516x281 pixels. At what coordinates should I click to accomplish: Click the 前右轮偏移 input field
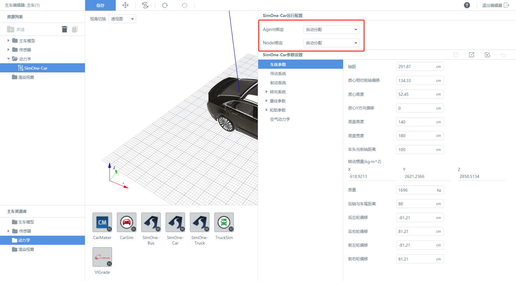pyautogui.click(x=420, y=259)
